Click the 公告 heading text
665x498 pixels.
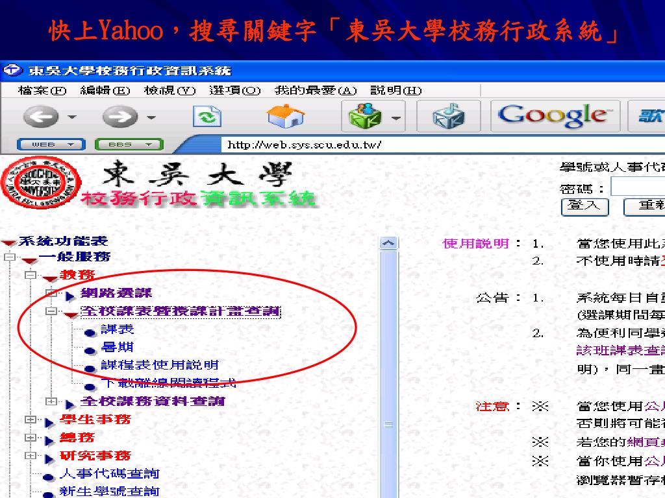pyautogui.click(x=492, y=298)
